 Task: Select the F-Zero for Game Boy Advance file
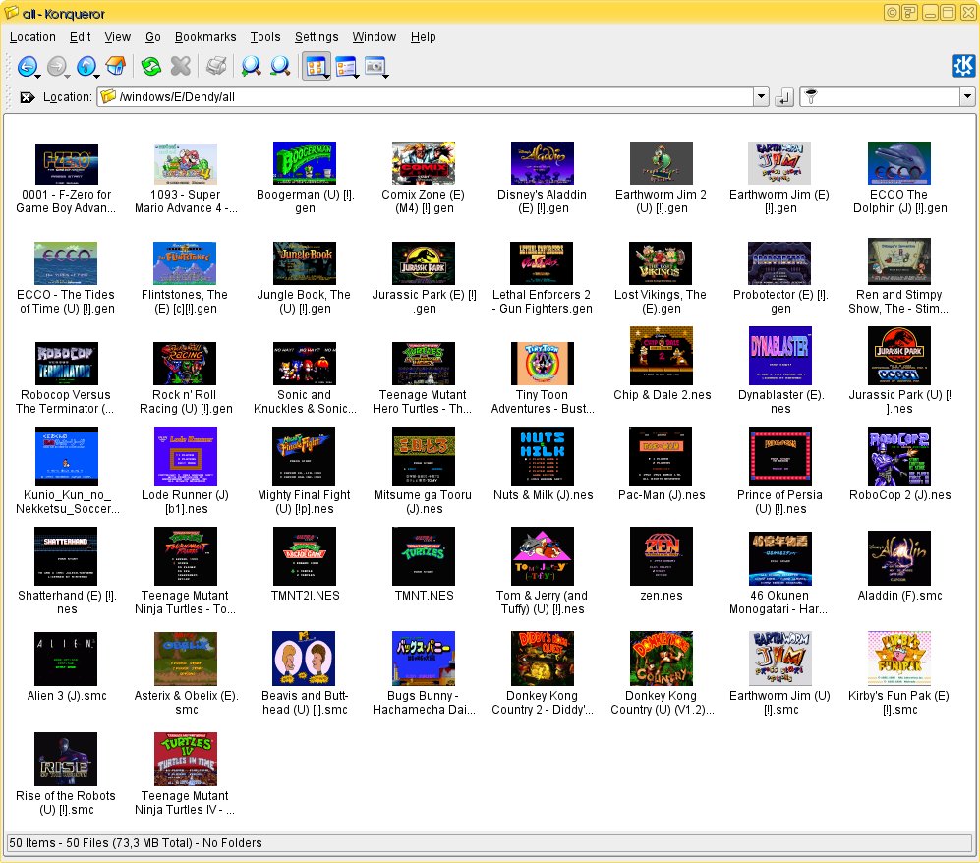tap(66, 179)
